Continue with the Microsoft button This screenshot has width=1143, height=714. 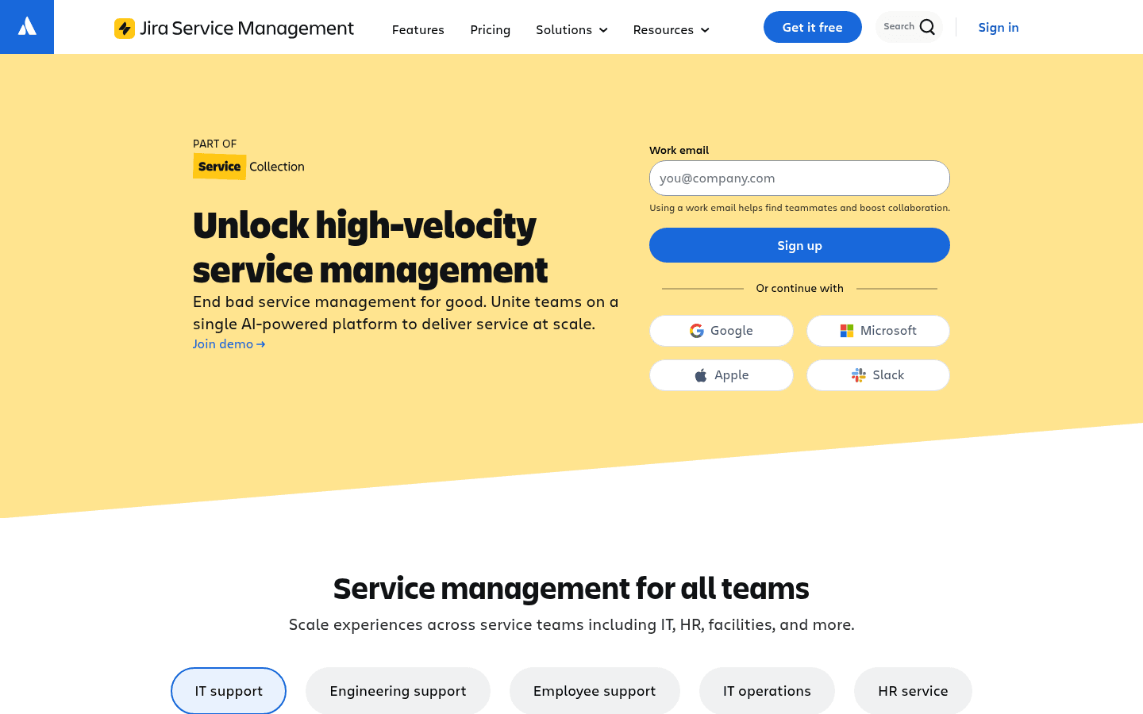coord(878,331)
